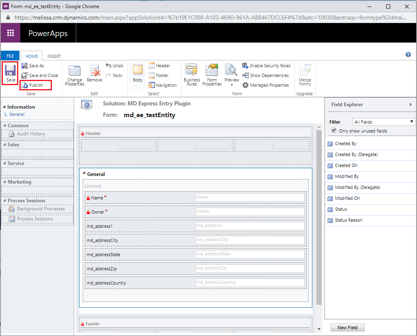Open the General link under Information
Image resolution: width=417 pixels, height=336 pixels.
coord(17,114)
